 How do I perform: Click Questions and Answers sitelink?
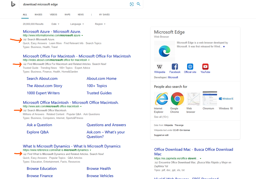(x=106, y=125)
